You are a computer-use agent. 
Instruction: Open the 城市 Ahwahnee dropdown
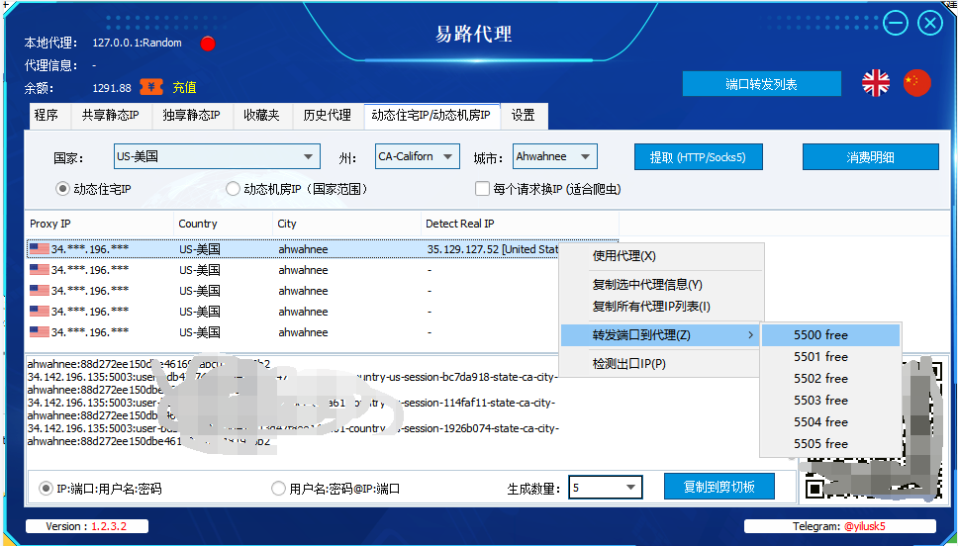point(555,156)
